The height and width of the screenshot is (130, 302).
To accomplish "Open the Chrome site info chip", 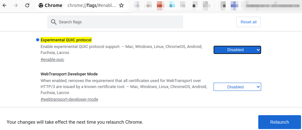I will 50,6.
